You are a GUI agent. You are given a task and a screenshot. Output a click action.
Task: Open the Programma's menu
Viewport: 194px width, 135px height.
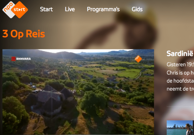[103, 9]
